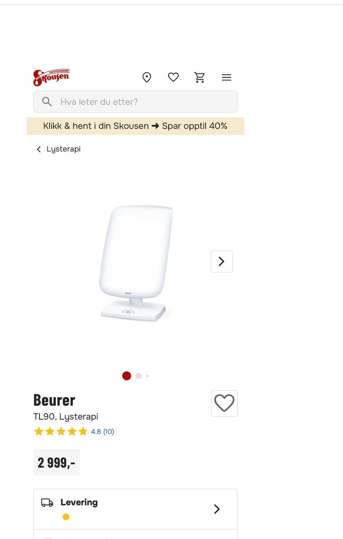The image size is (343, 539).
Task: Open the shopping cart icon
Action: tap(200, 77)
